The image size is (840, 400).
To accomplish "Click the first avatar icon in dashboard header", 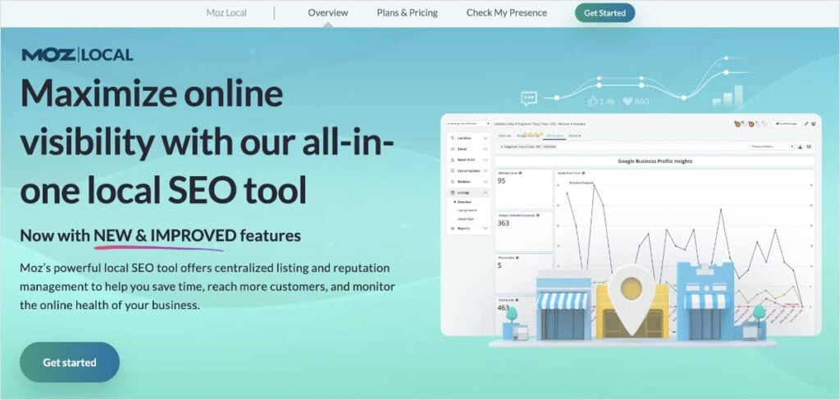I will click(738, 124).
